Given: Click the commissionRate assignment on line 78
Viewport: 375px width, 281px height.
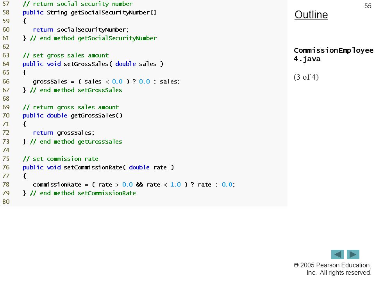Looking at the screenshot, I should pos(134,185).
